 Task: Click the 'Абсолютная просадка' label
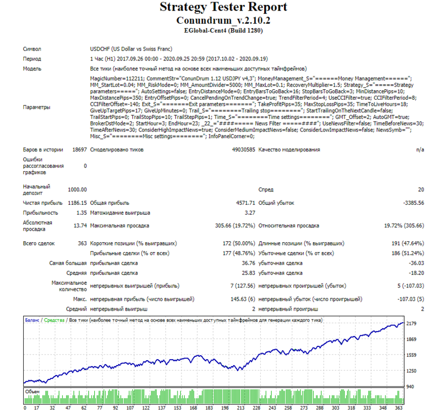tap(37, 226)
